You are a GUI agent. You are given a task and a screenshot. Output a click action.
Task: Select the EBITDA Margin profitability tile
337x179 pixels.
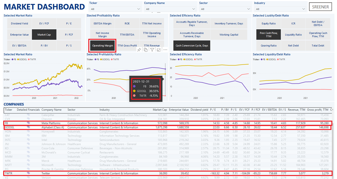pos(102,23)
